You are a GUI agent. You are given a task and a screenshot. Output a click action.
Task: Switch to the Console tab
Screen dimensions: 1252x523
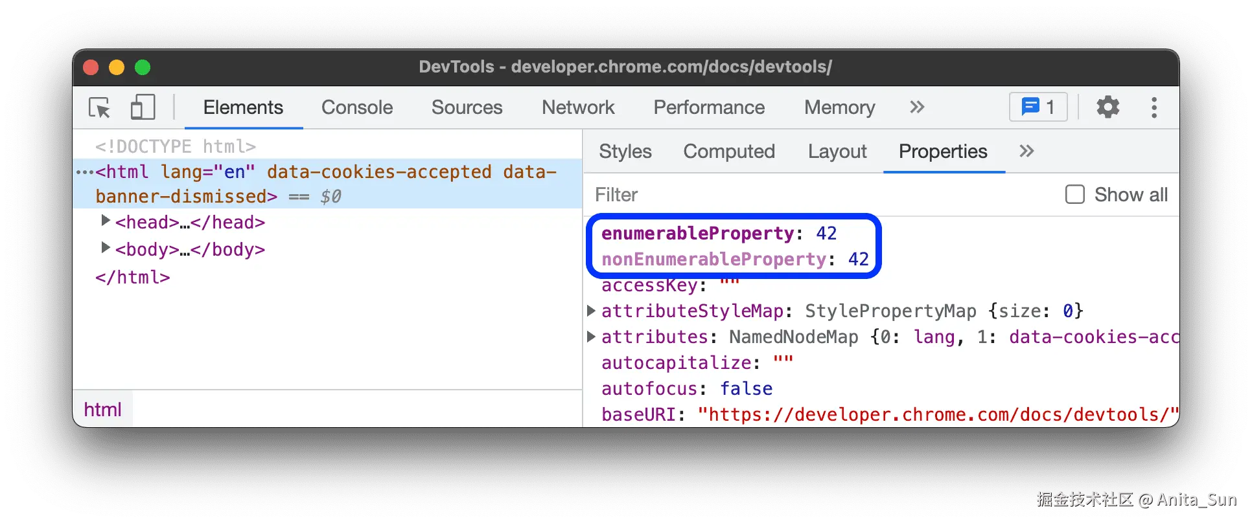pyautogui.click(x=357, y=107)
